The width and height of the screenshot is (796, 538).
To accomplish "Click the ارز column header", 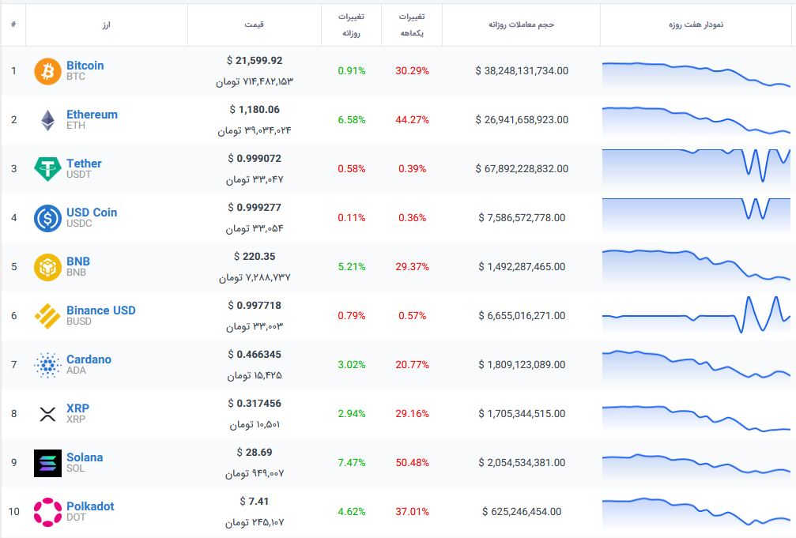I will pos(106,24).
